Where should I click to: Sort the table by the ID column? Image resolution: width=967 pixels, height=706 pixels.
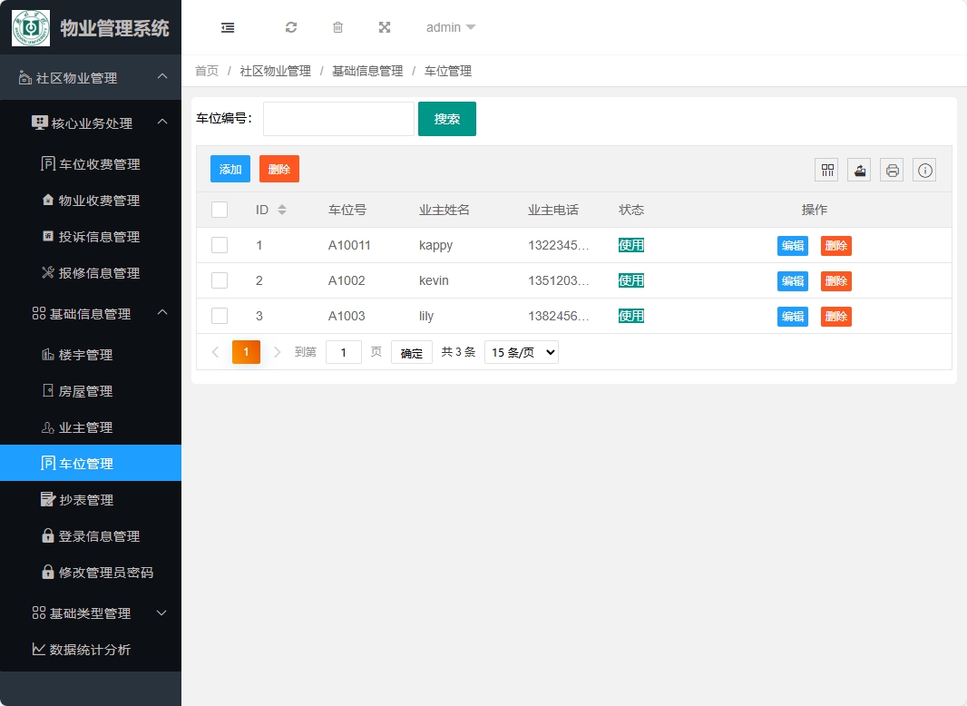click(x=282, y=209)
